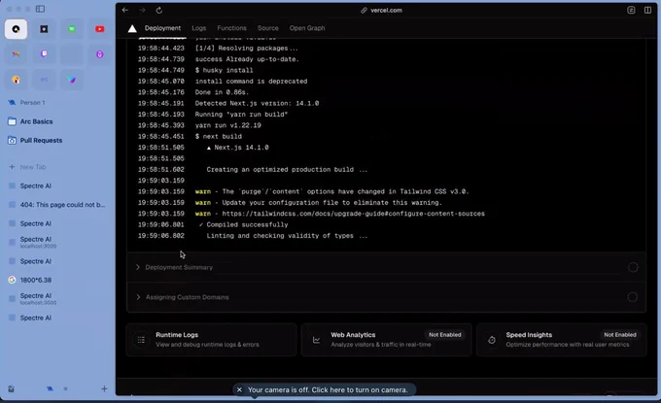Screen dimensions: 661x403
Task: Click the 'yarn run v1.22.19' log line
Action: pos(228,125)
